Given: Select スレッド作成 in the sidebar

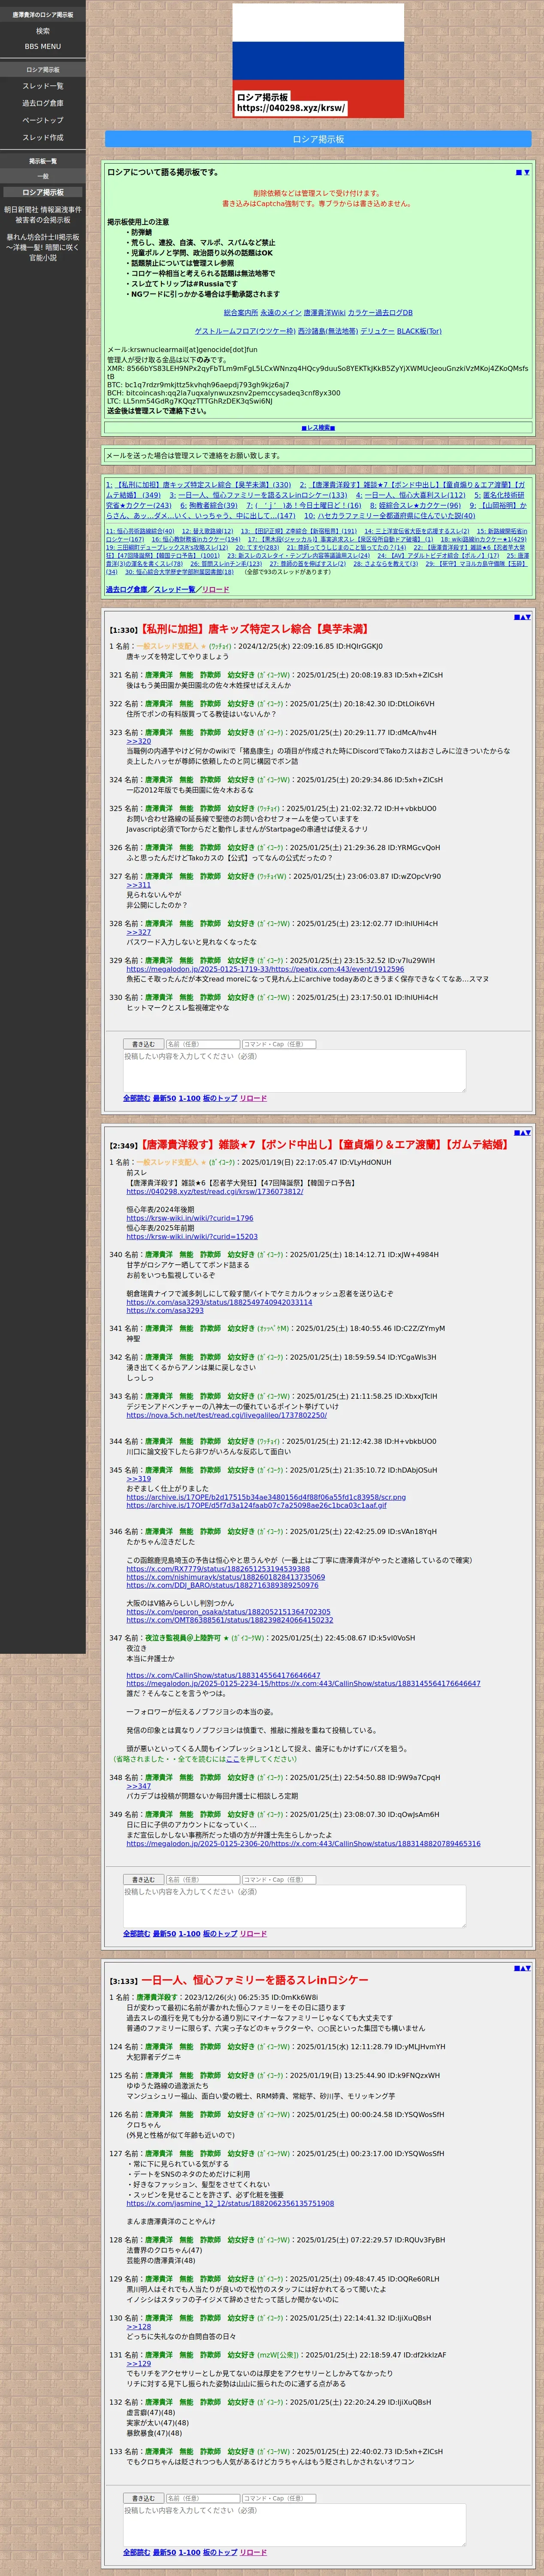Looking at the screenshot, I should 43,137.
